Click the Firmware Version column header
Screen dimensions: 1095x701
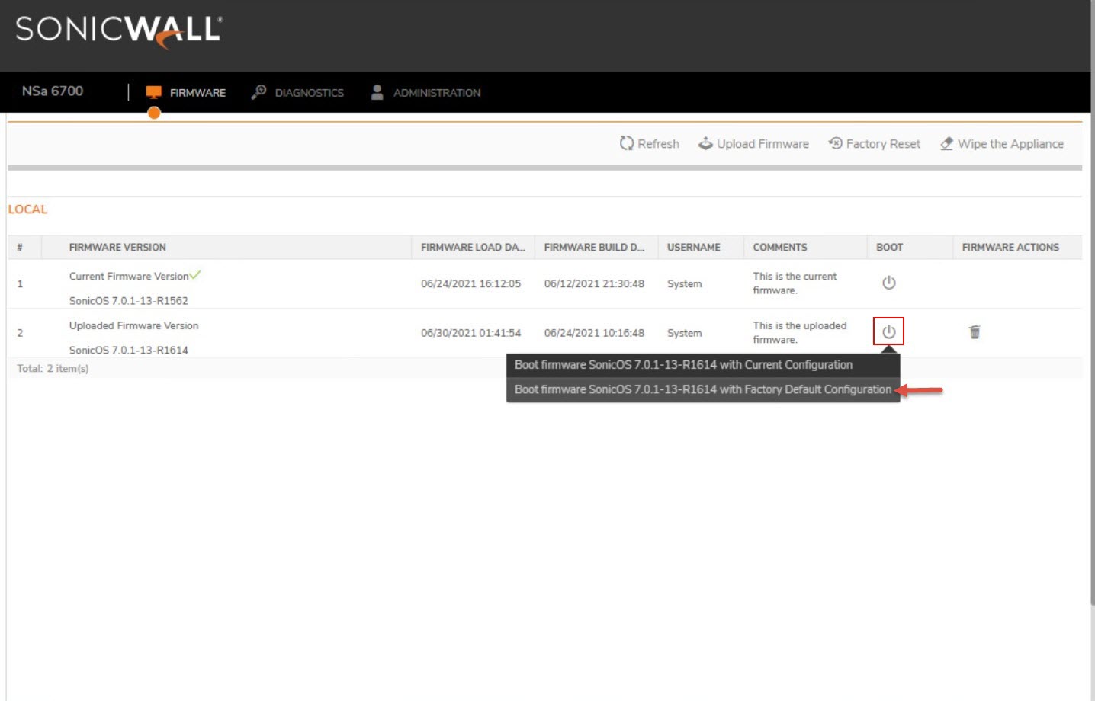pos(117,248)
